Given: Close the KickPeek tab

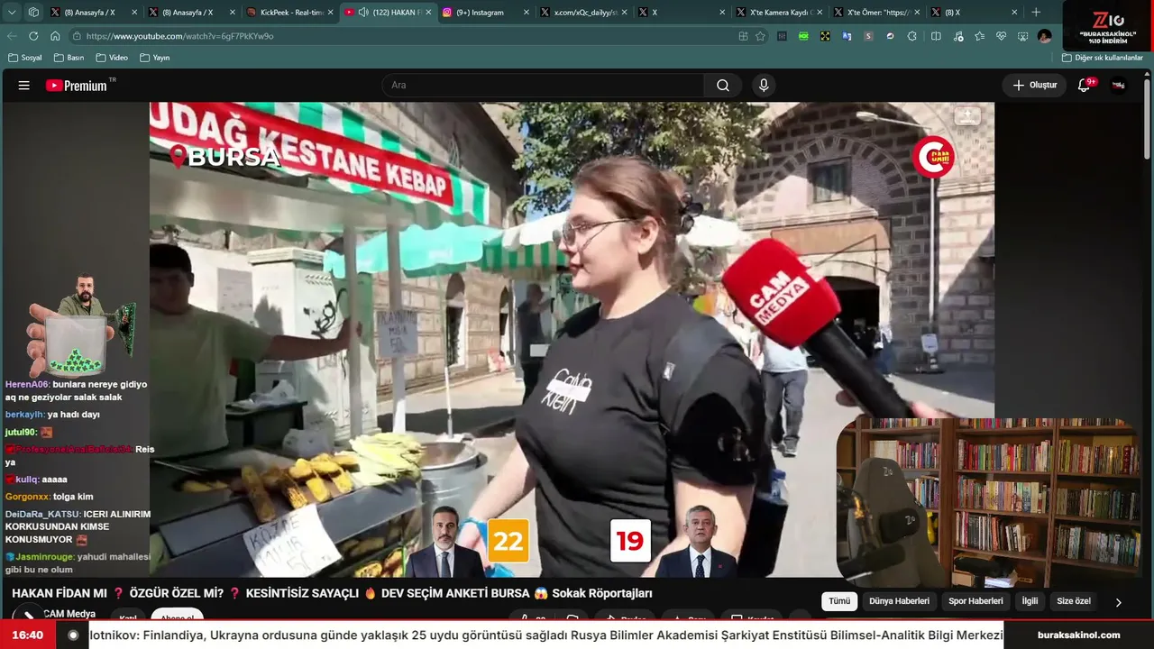Looking at the screenshot, I should pos(330,13).
